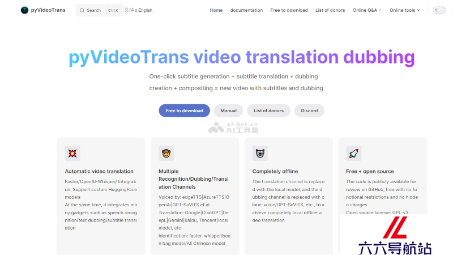Click the Automatic video translation card heading

point(99,172)
